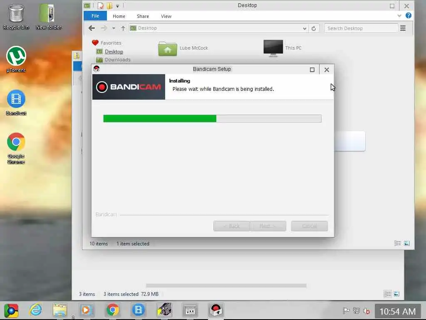426x320 pixels.
Task: Expand the address bar history dropdown
Action: tap(305, 28)
